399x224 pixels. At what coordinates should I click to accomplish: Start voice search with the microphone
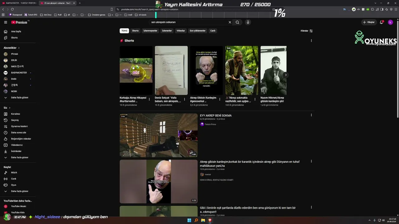point(248,22)
